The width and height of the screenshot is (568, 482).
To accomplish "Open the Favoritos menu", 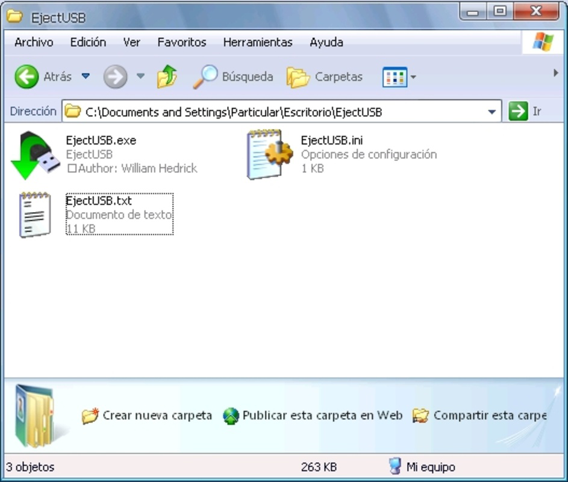I will tap(182, 42).
